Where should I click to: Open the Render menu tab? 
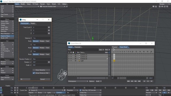tap(42, 4)
